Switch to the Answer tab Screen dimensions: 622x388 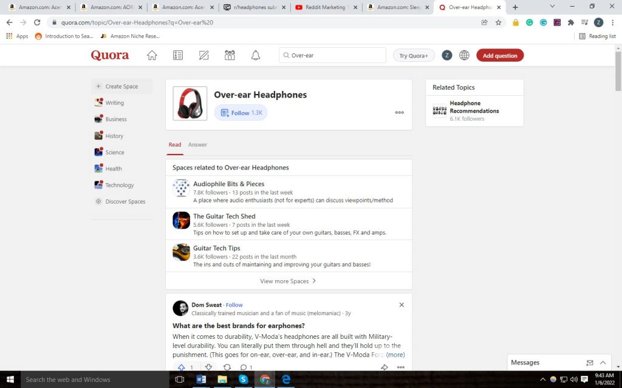[197, 145]
